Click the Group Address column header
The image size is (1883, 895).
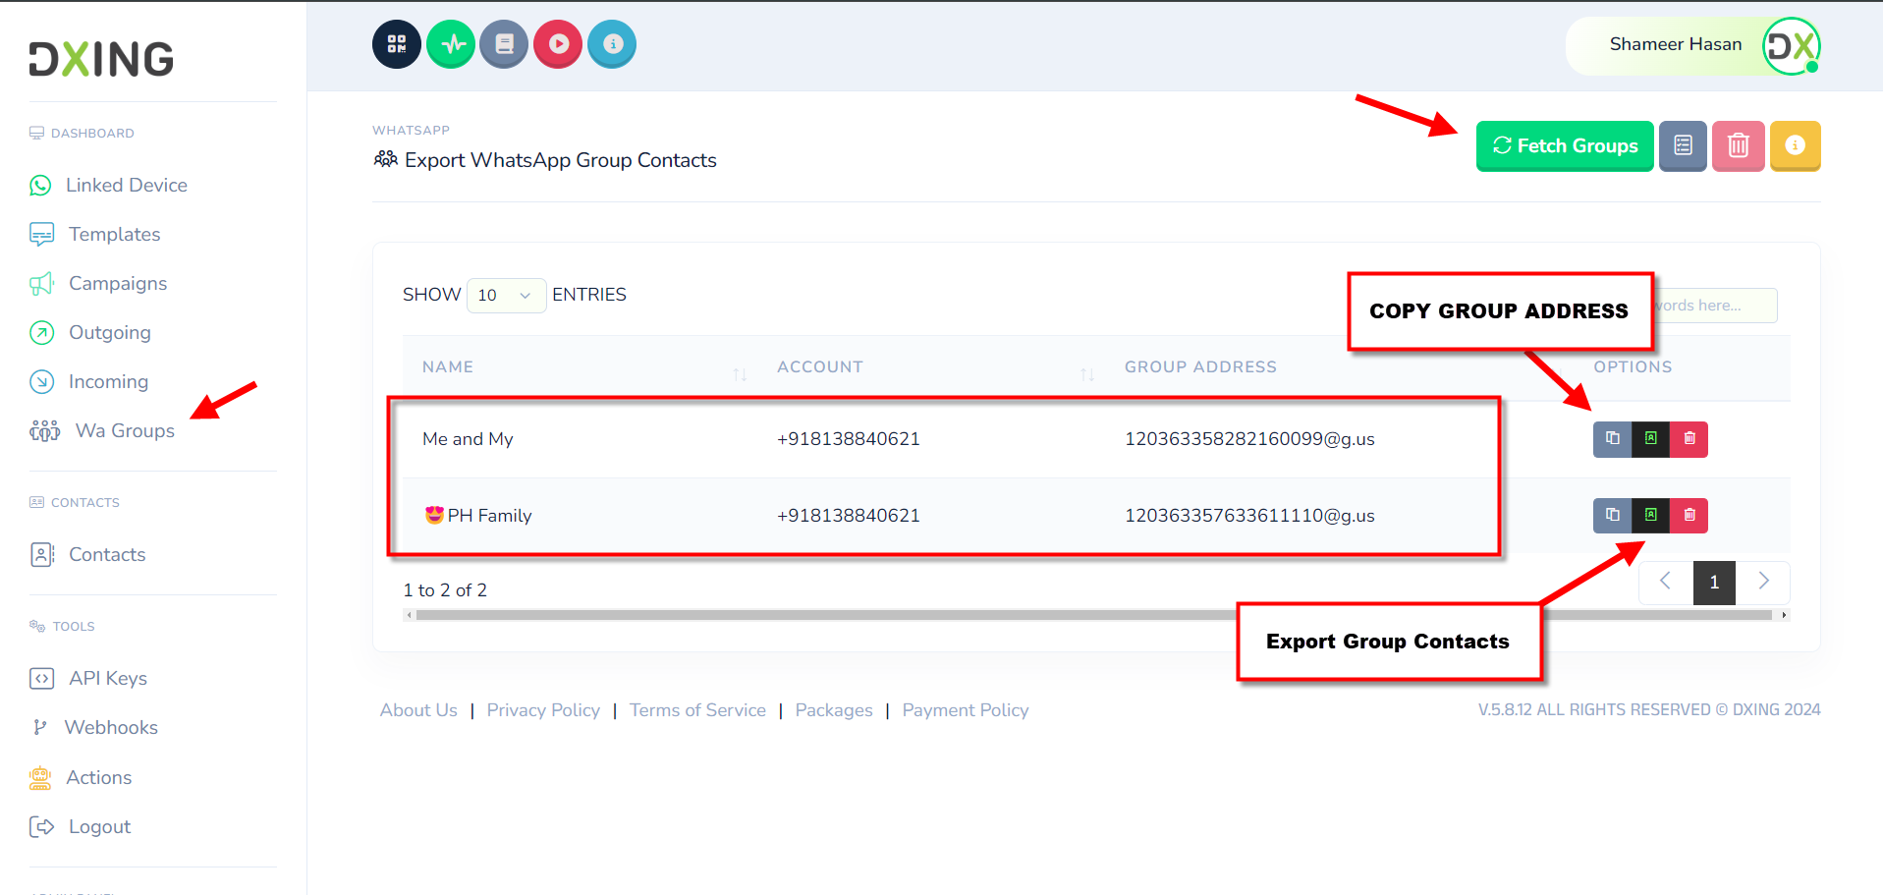1200,367
